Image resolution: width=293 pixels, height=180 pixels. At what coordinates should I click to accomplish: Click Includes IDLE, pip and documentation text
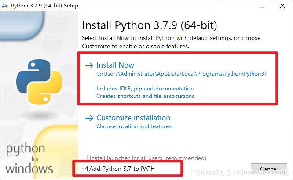(145, 89)
